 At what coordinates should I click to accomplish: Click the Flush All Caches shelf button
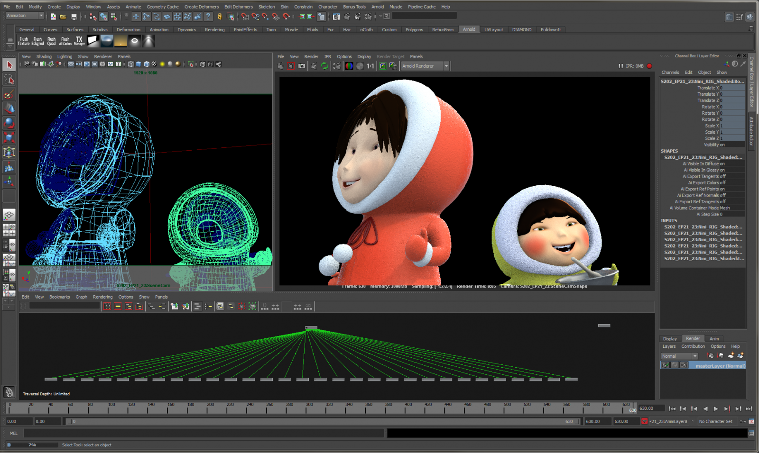(x=65, y=41)
